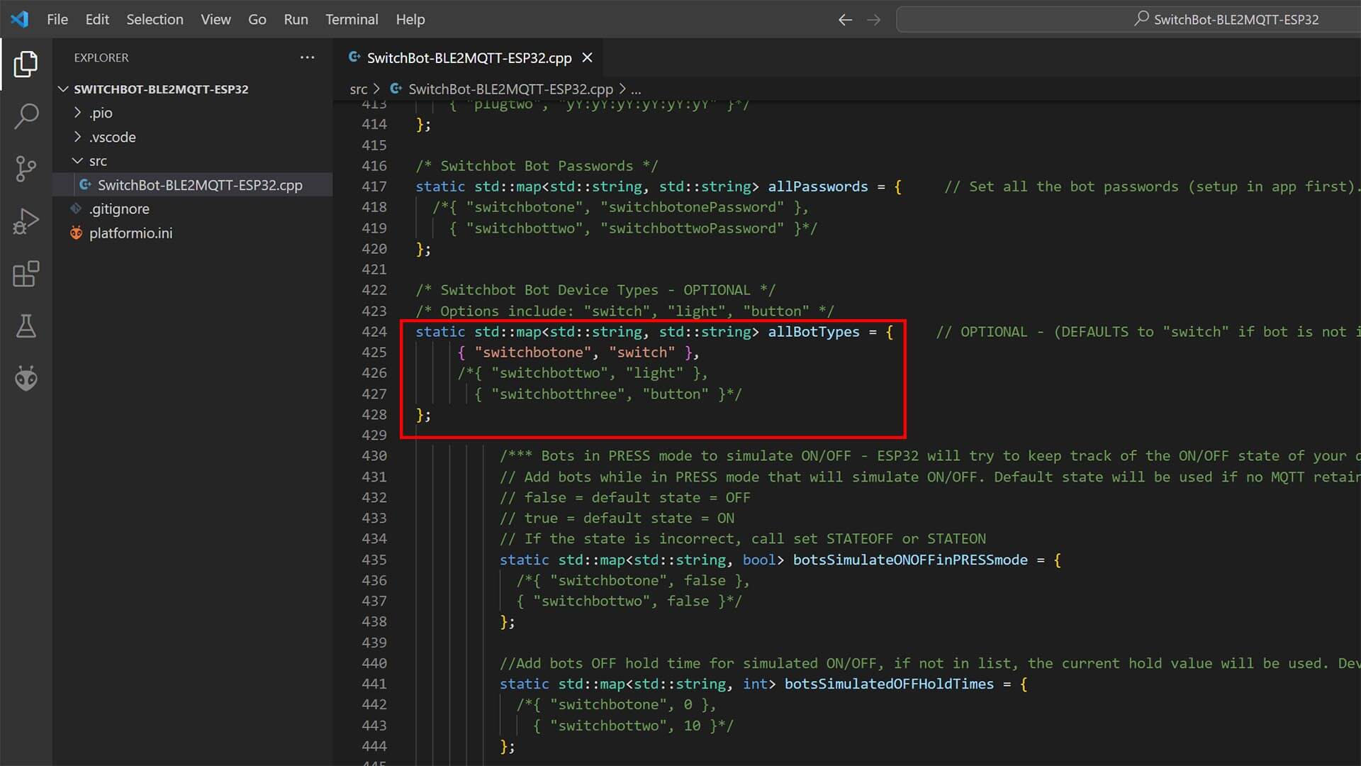Click line number 435 in gutter
This screenshot has height=766, width=1361.
click(x=374, y=560)
